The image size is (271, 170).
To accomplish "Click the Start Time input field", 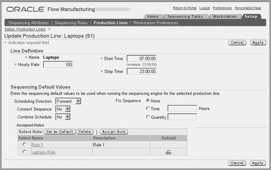I will [142, 58].
